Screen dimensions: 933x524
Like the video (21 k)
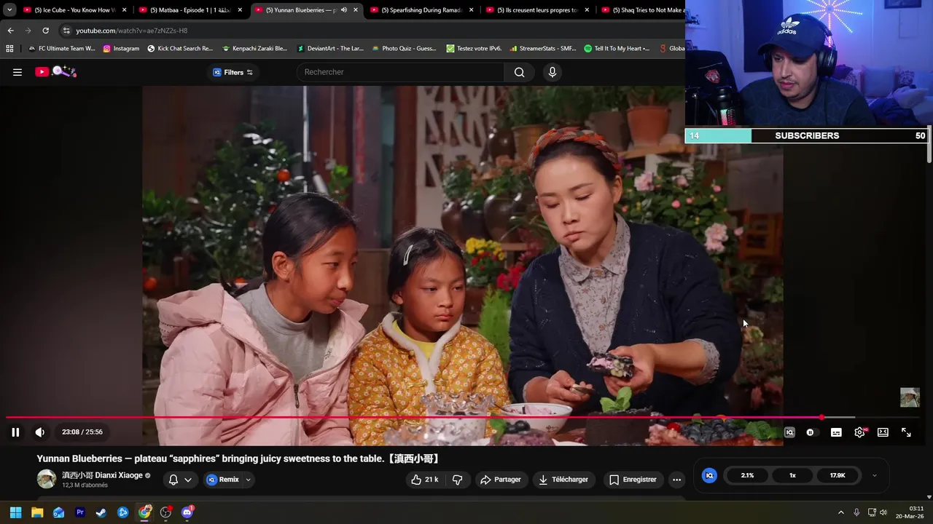(x=424, y=480)
